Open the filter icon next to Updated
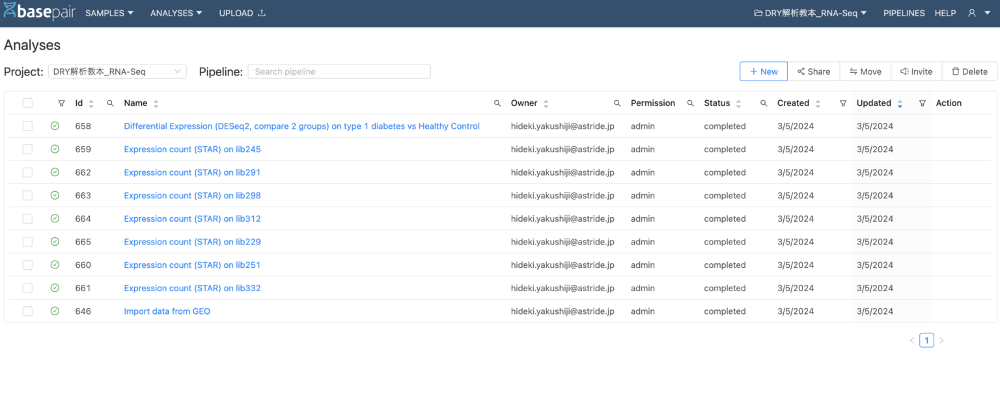 (x=922, y=103)
